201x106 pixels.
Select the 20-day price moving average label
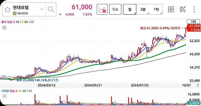pos(22,22)
